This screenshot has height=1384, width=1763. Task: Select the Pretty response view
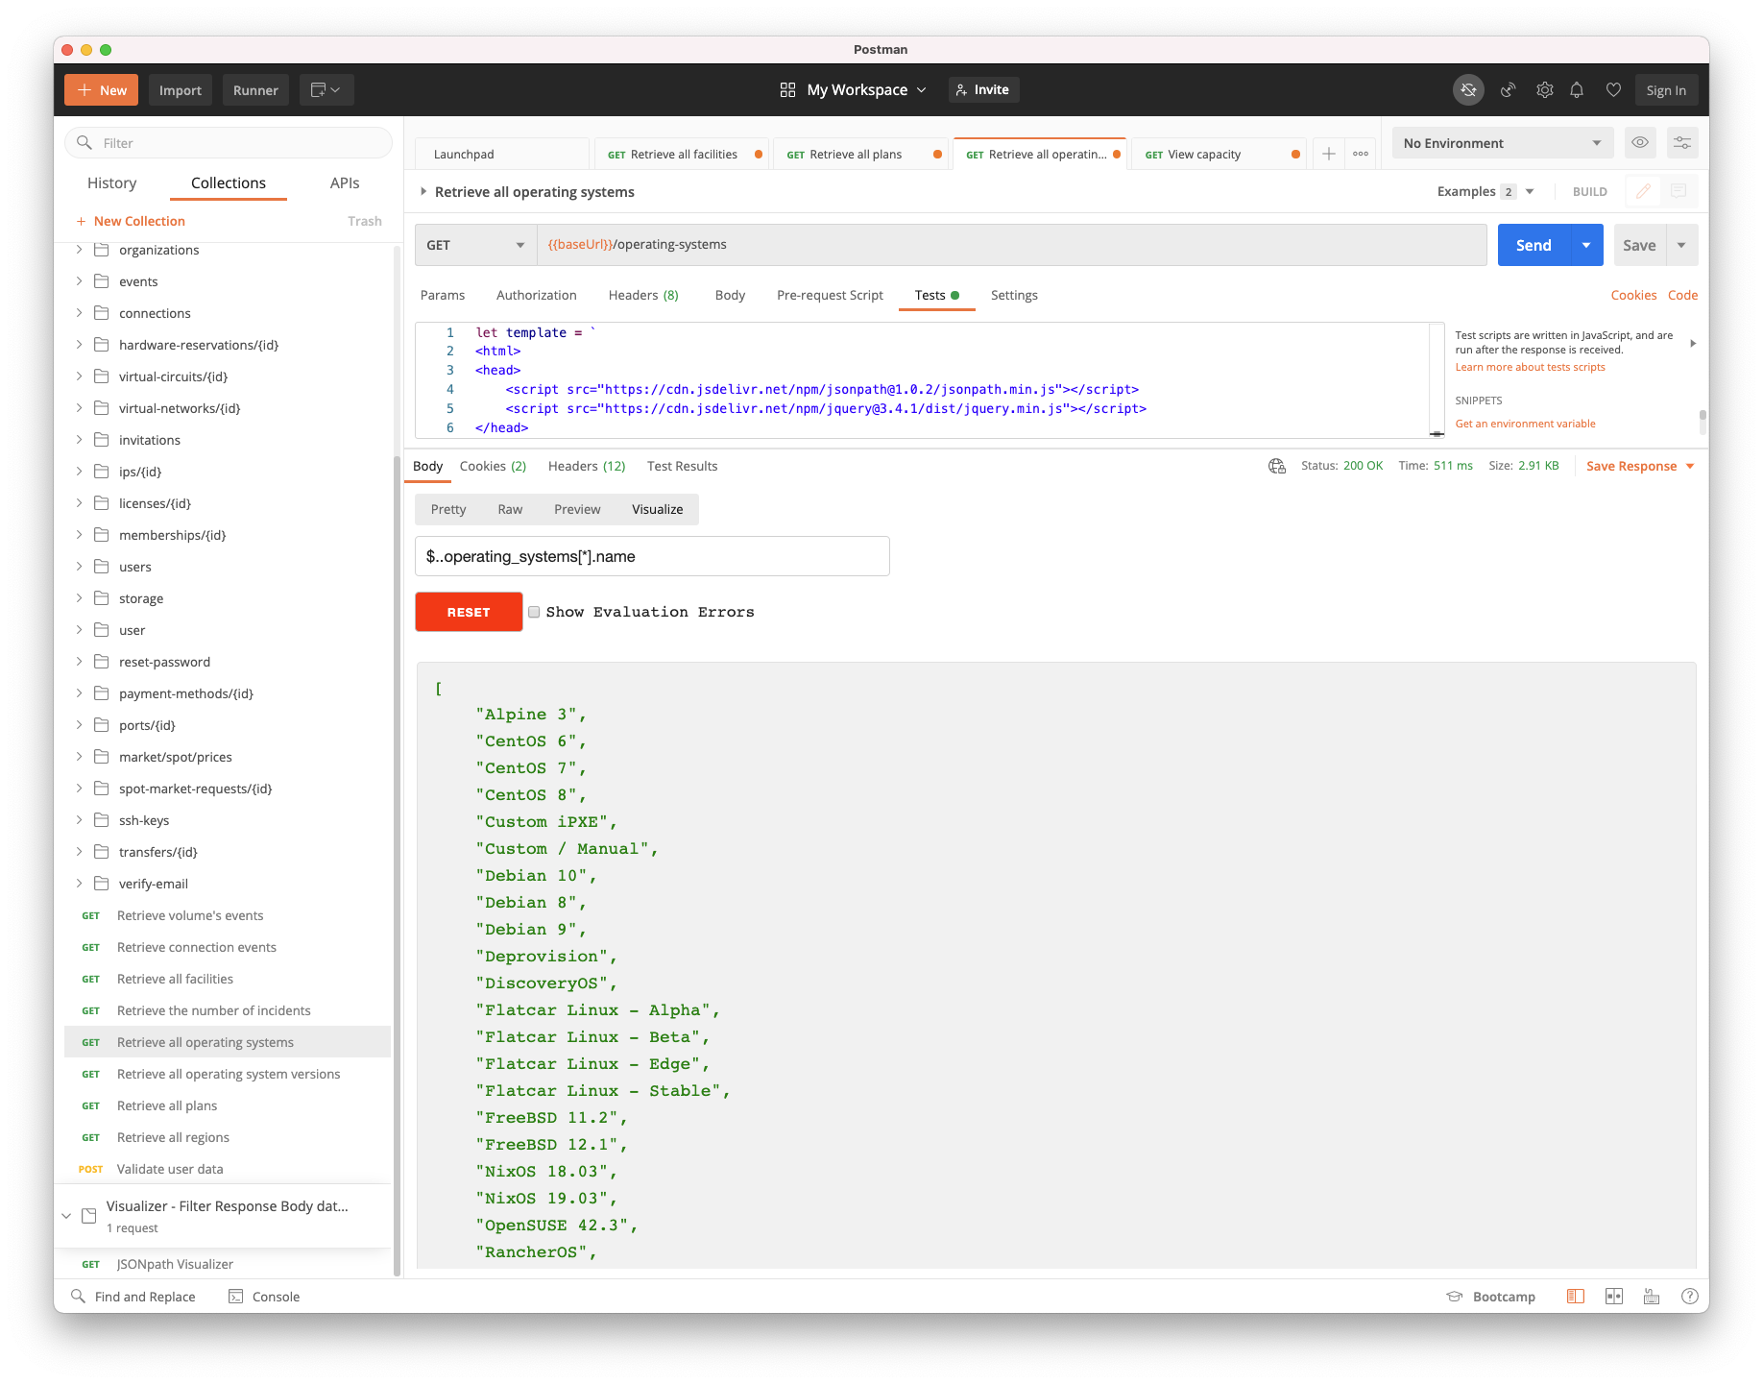click(x=448, y=509)
